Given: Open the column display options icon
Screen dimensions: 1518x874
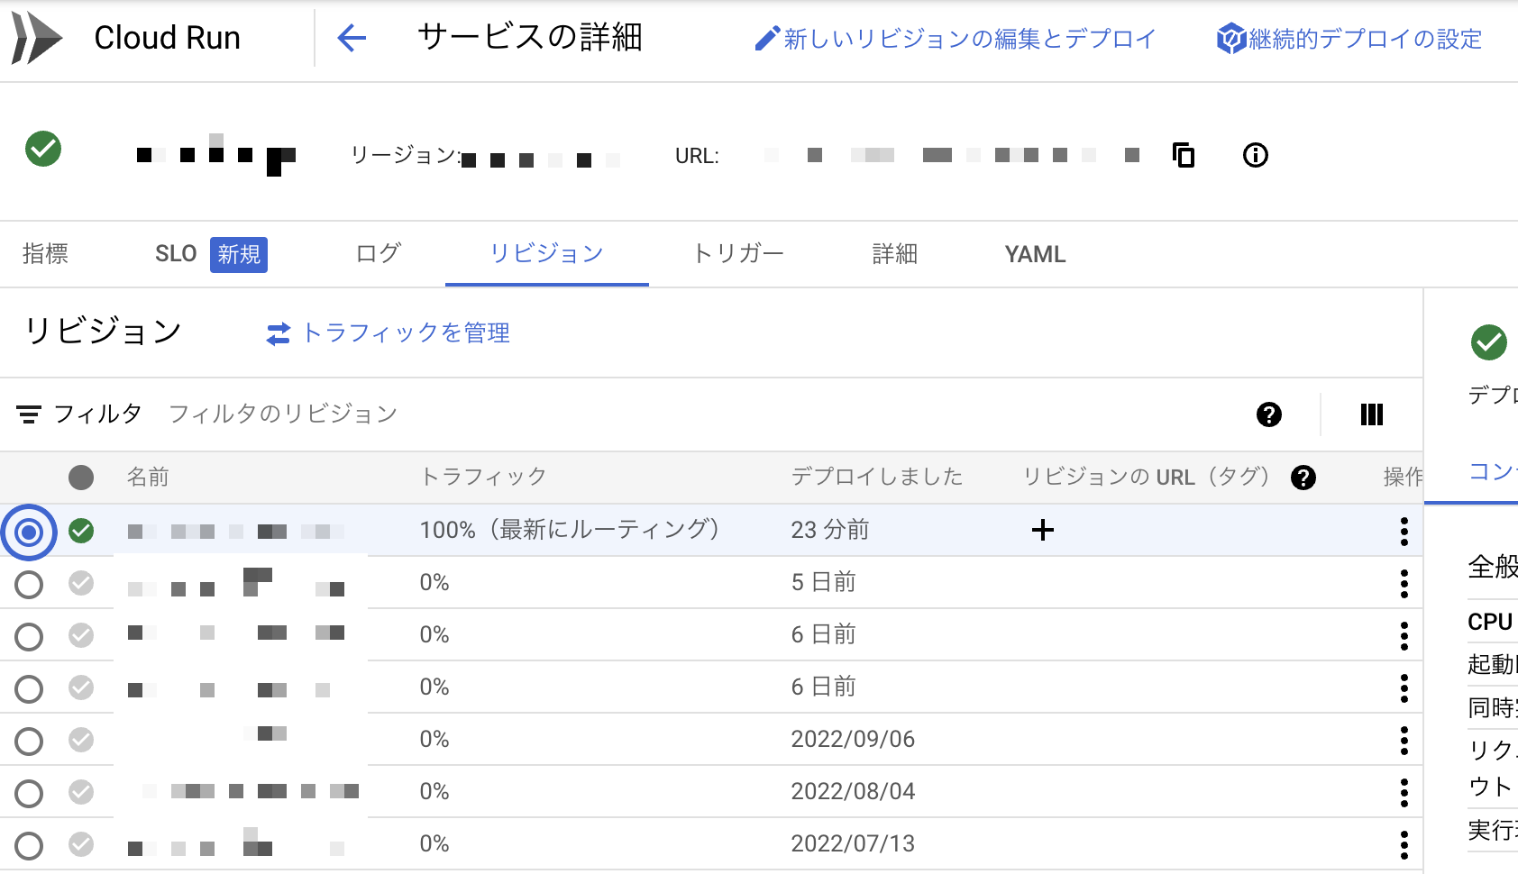Looking at the screenshot, I should click(x=1371, y=414).
